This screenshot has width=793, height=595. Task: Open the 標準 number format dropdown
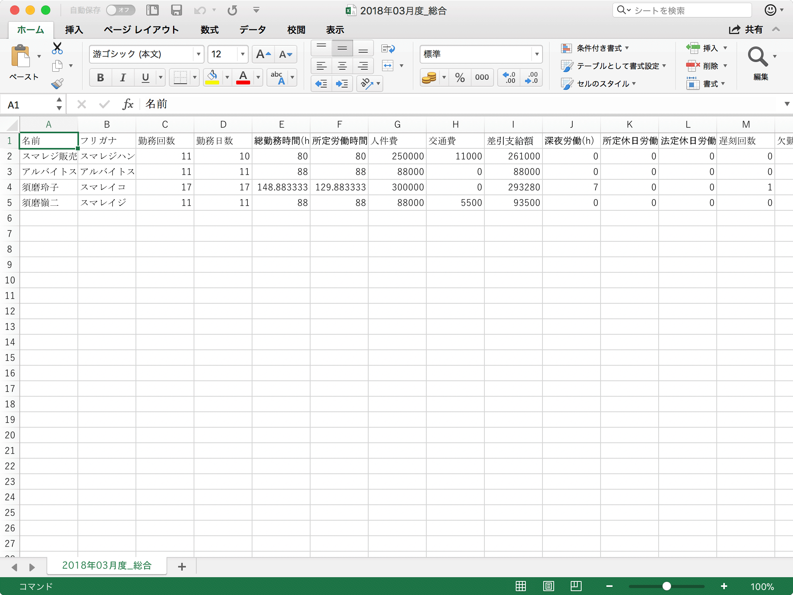pos(536,54)
